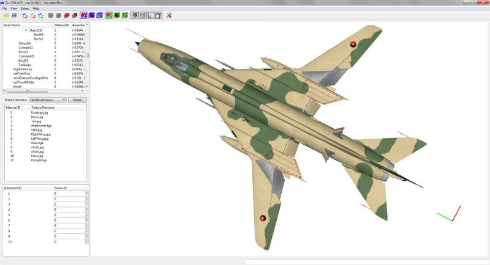Click Frame ID stepper arrows for Animation 2
Image resolution: width=490 pixels, height=265 pixels.
point(86,198)
